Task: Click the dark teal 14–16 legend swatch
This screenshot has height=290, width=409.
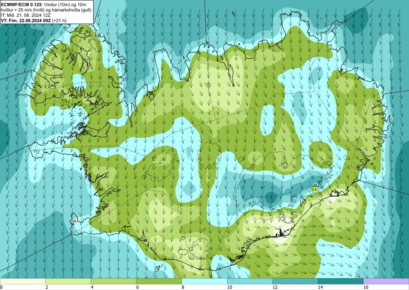Action: click(340, 281)
